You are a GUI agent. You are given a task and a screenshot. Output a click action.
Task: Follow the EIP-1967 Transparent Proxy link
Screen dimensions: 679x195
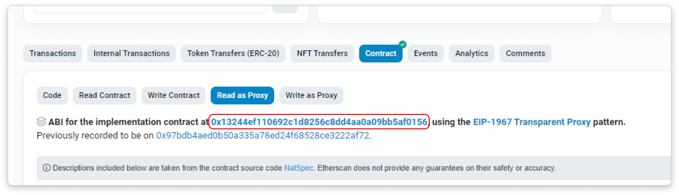[532, 122]
